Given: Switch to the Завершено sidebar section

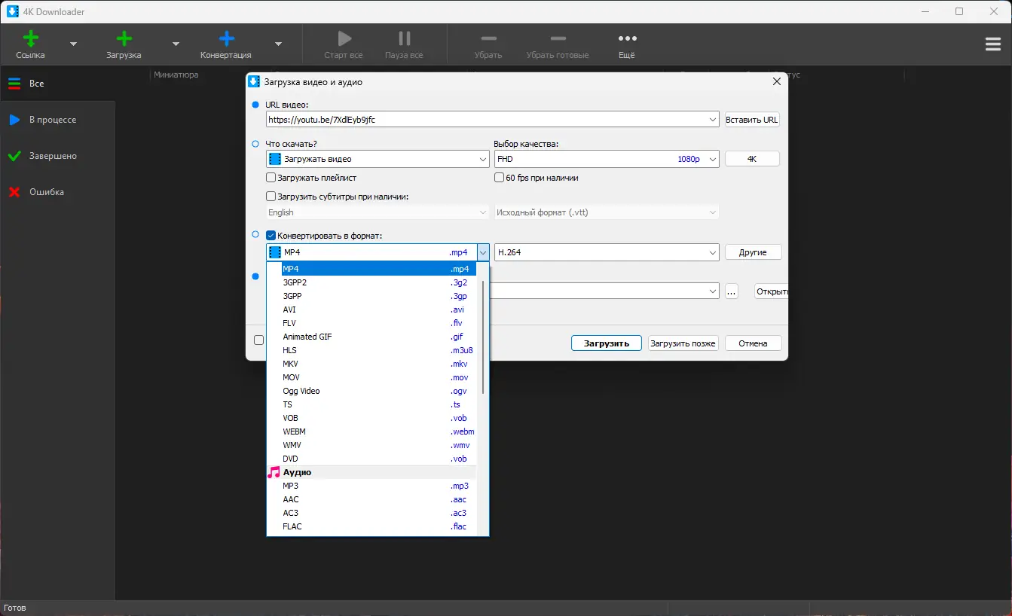Looking at the screenshot, I should 53,155.
